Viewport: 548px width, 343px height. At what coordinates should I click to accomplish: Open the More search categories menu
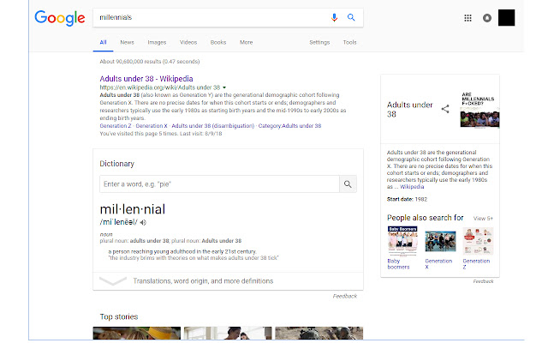point(246,42)
